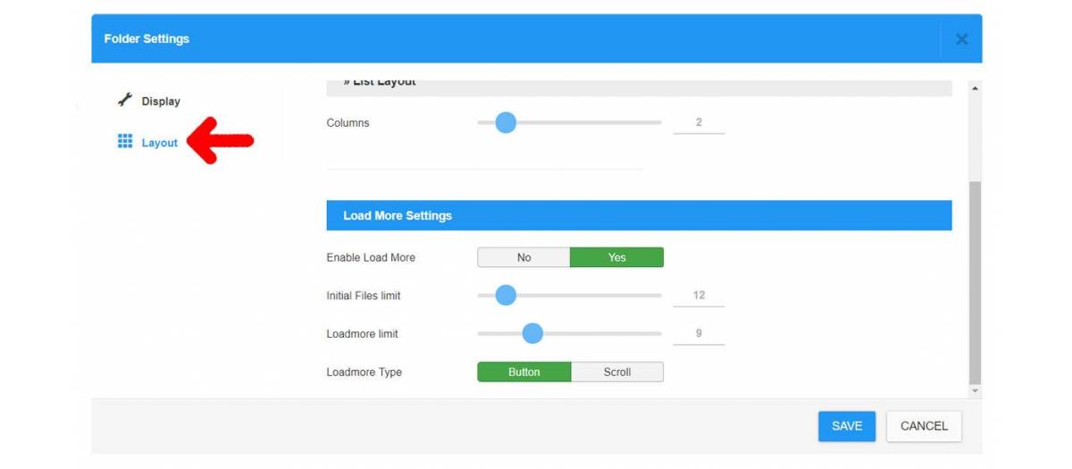Set Enable Load More to Yes
This screenshot has width=1072, height=469.
[617, 257]
